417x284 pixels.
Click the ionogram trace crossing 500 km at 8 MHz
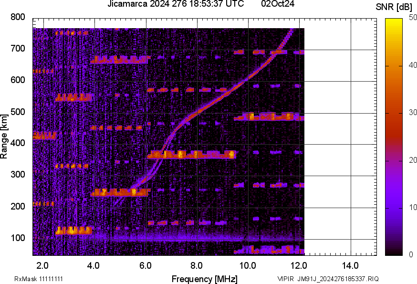point(198,113)
